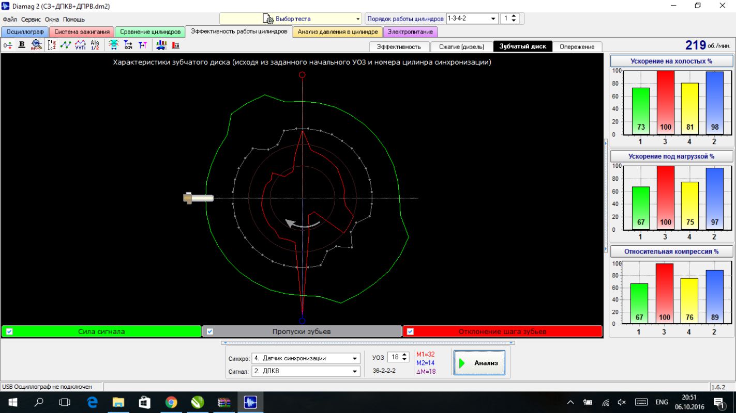Screen dimensions: 736x413
Task: Open Task View on the taskbar
Action: 65,402
